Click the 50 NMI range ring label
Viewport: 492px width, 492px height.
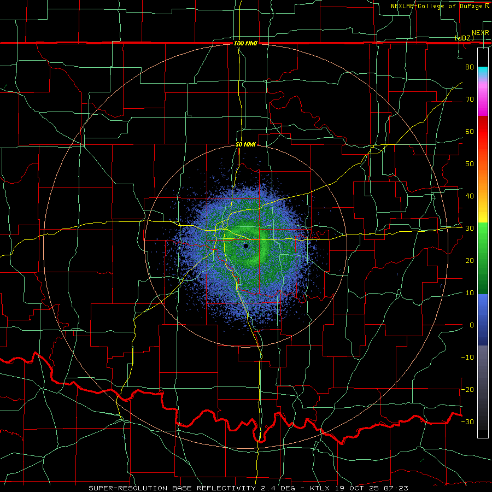coord(245,144)
